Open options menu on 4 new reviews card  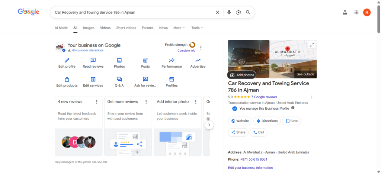(97, 101)
